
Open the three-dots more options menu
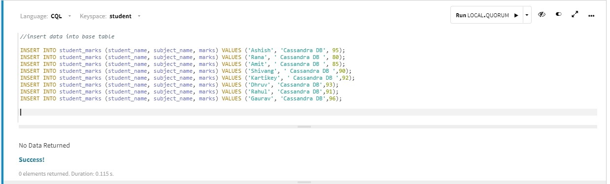pyautogui.click(x=591, y=15)
